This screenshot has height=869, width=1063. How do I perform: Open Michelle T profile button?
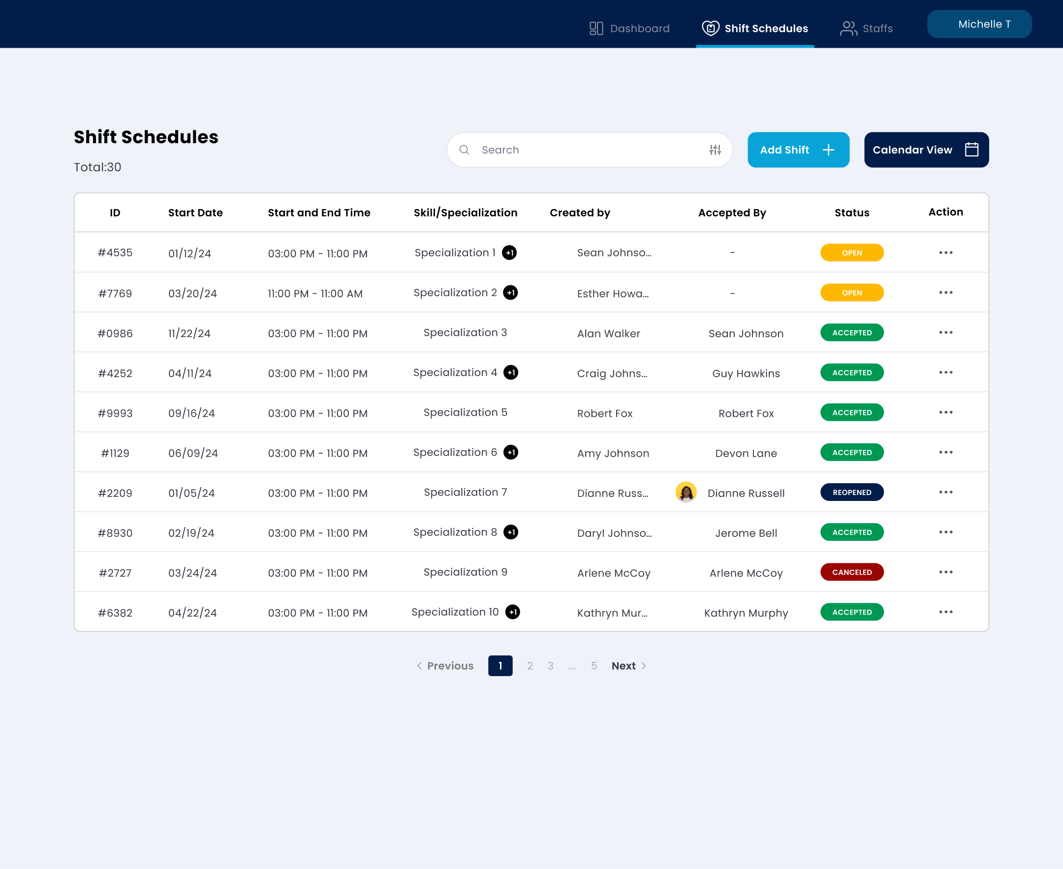pyautogui.click(x=979, y=24)
